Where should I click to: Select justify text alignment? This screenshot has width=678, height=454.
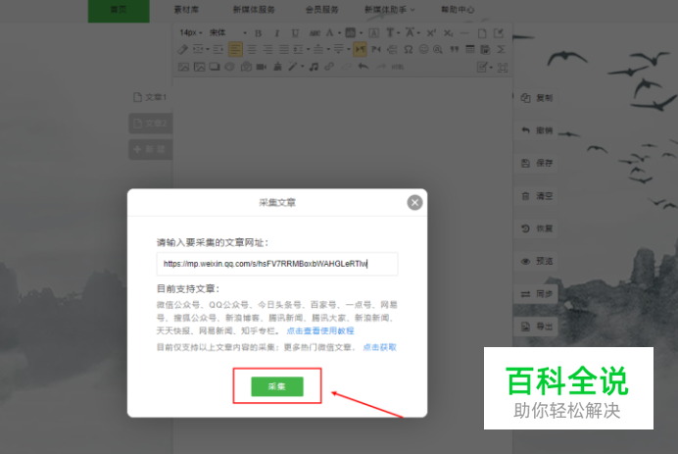point(284,49)
